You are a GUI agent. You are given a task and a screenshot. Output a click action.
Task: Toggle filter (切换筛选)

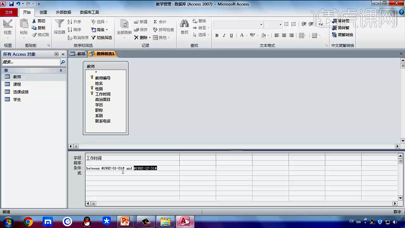[x=101, y=38]
